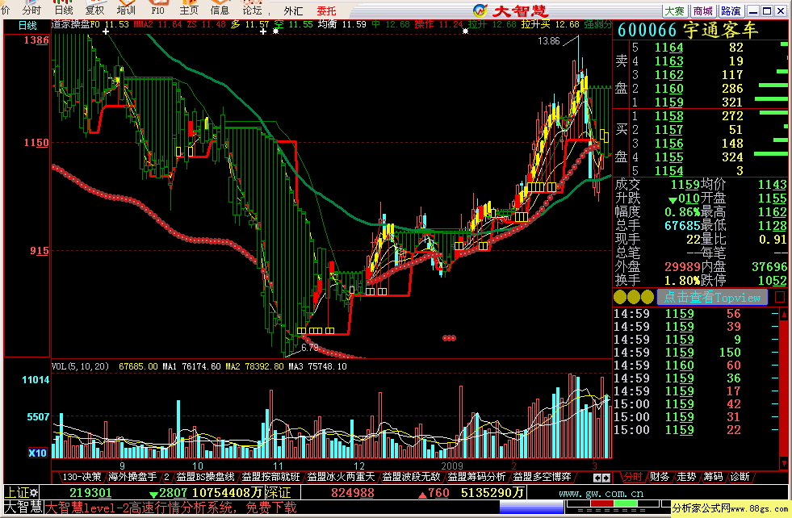Click the red square icon right of Topview
Viewport: 792px width, 518px height.
780,298
